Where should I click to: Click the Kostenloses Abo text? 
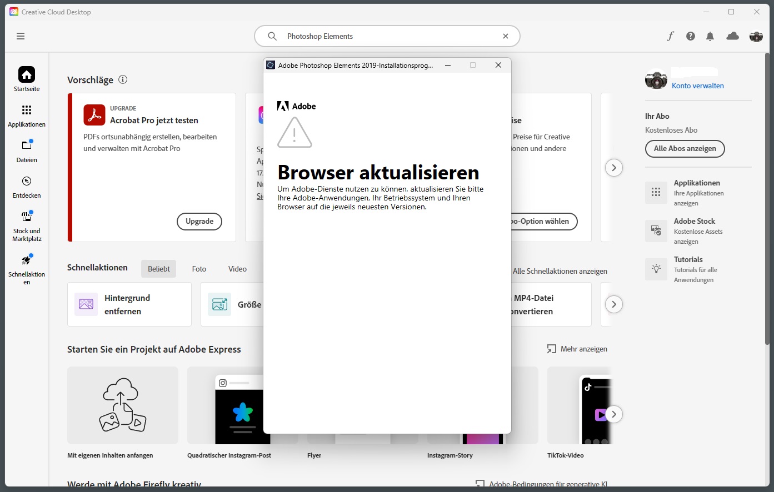[x=671, y=130]
